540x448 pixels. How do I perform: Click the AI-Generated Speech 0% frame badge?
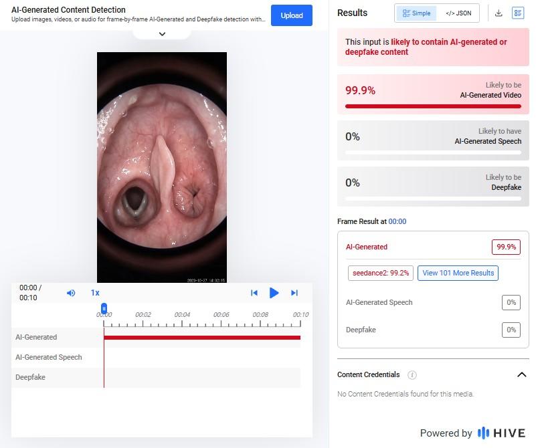(x=511, y=302)
